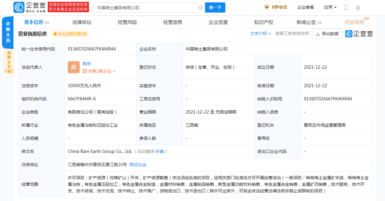The width and height of the screenshot is (385, 201).
Task: Select company name 中国稀土集团有限公司 cell
Action: tap(207, 49)
